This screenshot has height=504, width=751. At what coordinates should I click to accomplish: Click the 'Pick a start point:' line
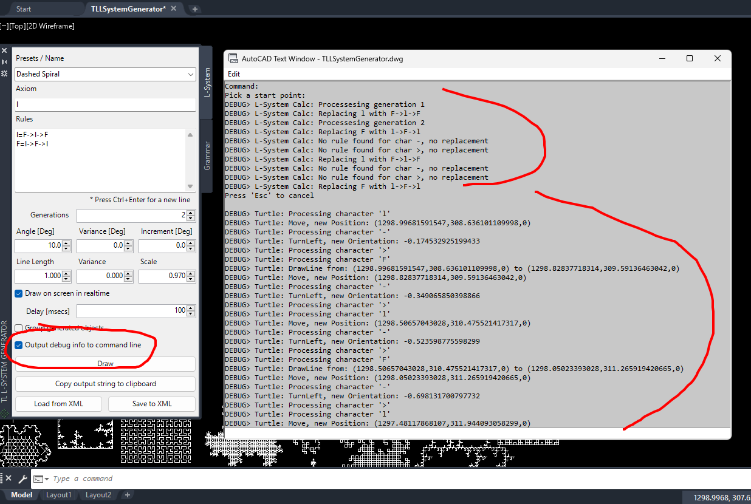pyautogui.click(x=265, y=95)
